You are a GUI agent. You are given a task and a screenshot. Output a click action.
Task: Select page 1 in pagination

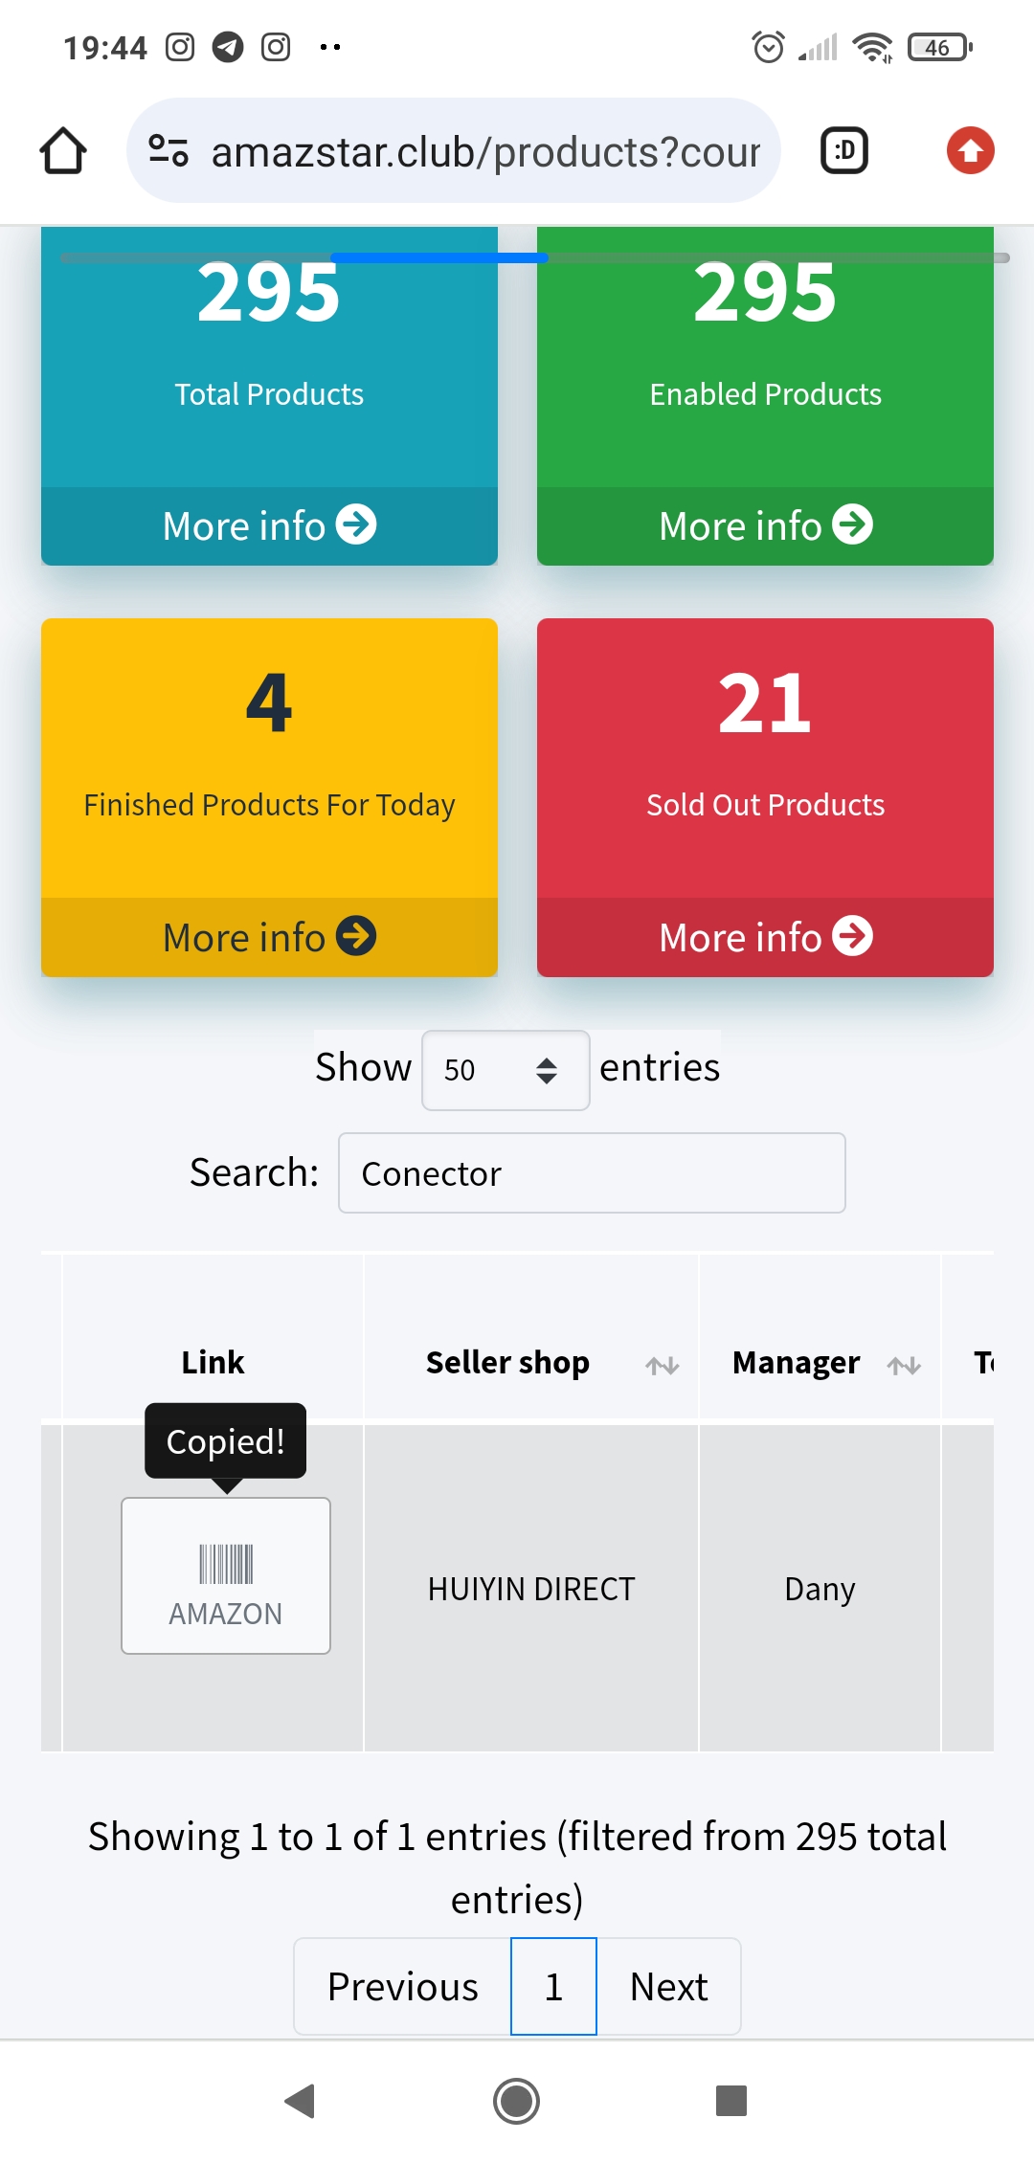tap(553, 1987)
